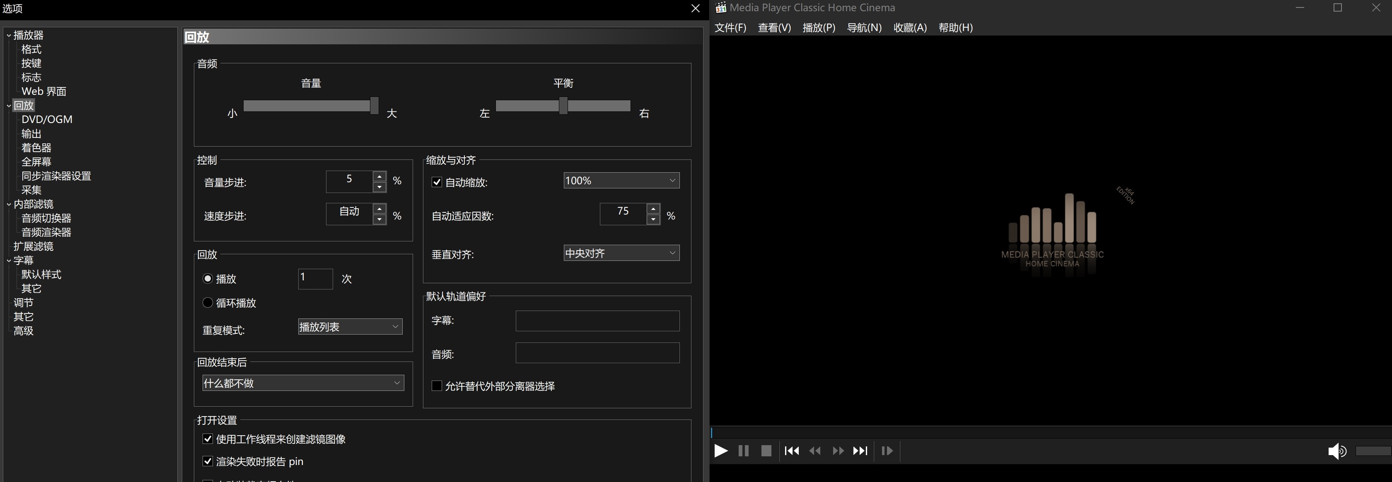Select 格式 in the options tree
This screenshot has width=1392, height=482.
click(31, 49)
